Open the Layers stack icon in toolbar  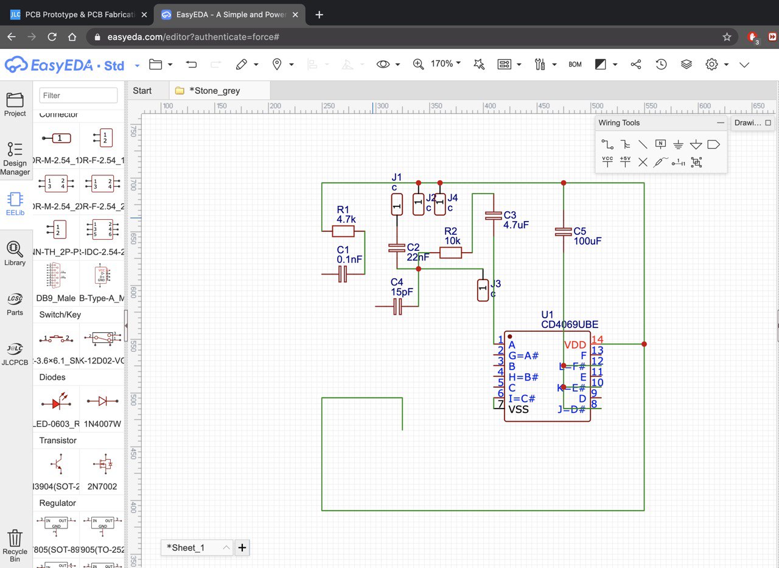pos(686,65)
